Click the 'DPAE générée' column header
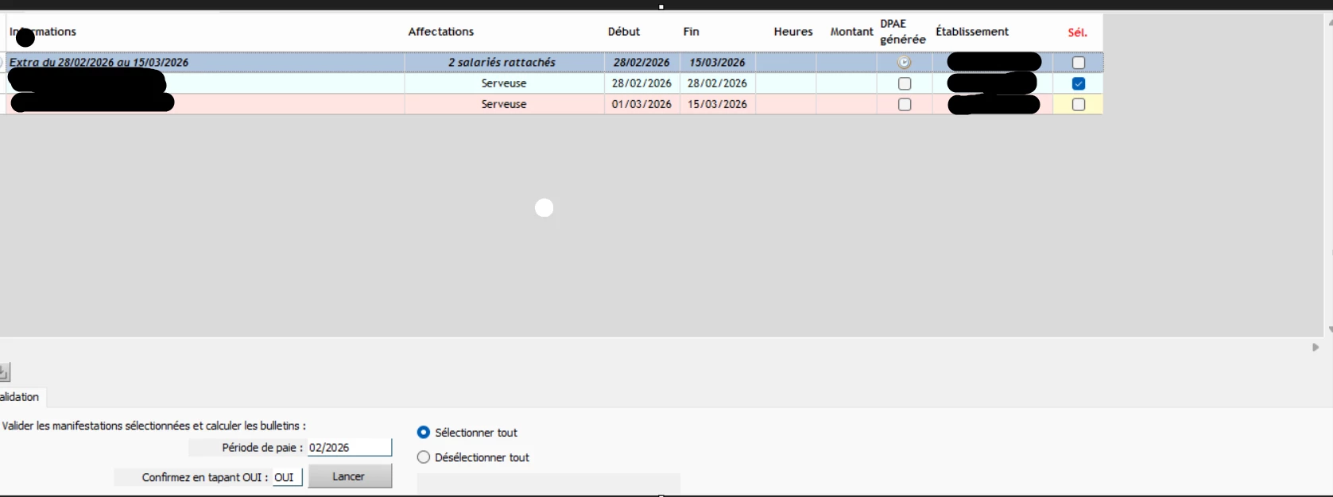 pyautogui.click(x=903, y=32)
